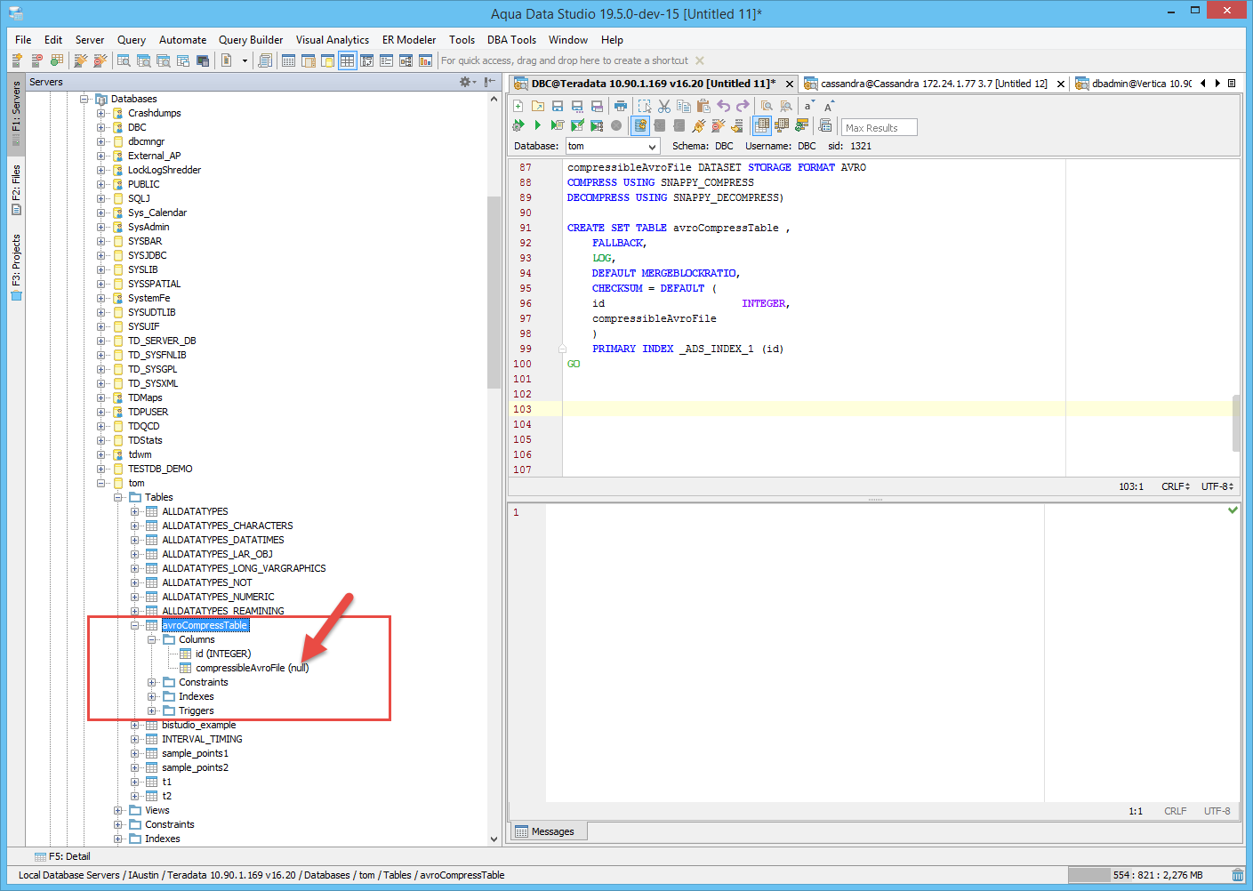The height and width of the screenshot is (891, 1253).
Task: Click the green Execute Current play icon
Action: (x=538, y=125)
